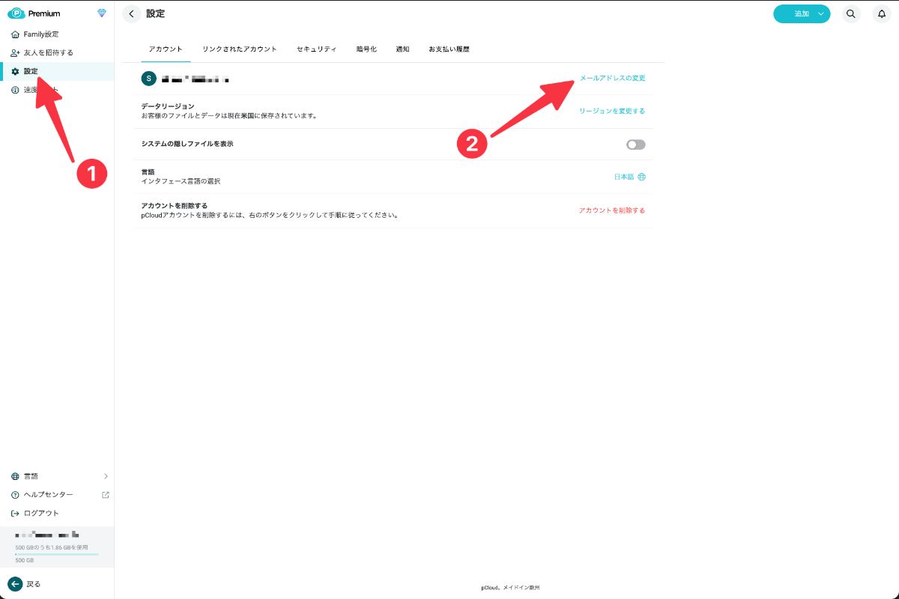Viewport: 899px width, 599px height.
Task: Expand the 言語 sidebar submenu chevron
Action: point(106,476)
